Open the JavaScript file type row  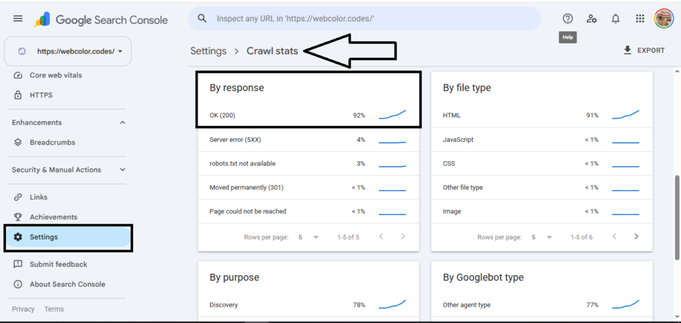coord(541,140)
